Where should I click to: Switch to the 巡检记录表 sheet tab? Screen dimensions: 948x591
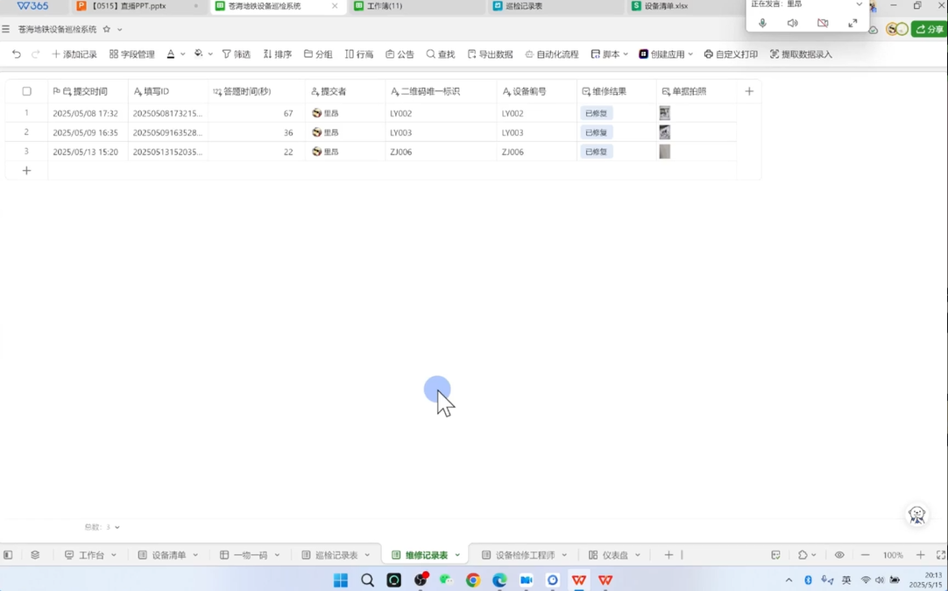[336, 555]
